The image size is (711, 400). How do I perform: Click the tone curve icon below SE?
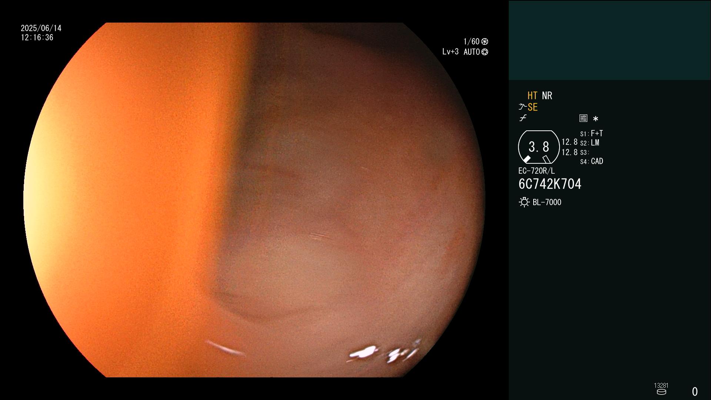(x=523, y=118)
